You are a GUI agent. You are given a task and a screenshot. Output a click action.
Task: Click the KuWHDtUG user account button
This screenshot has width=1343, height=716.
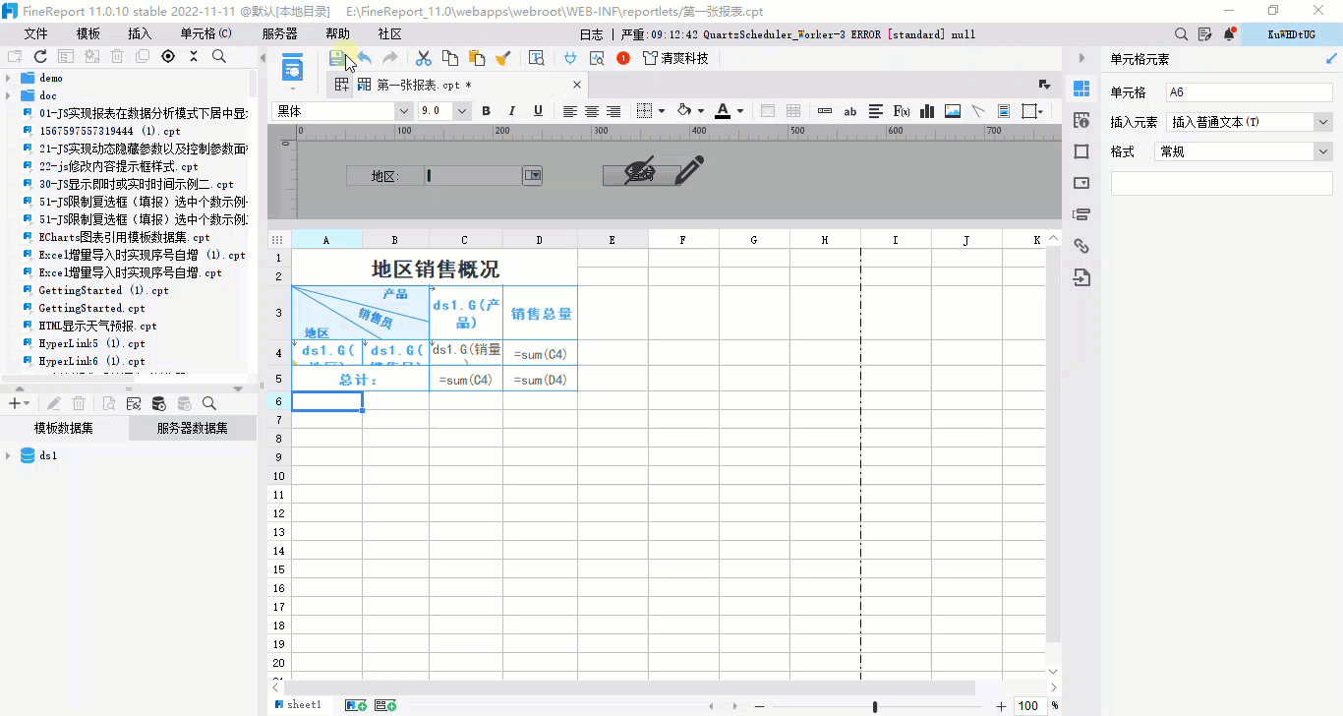(x=1291, y=34)
